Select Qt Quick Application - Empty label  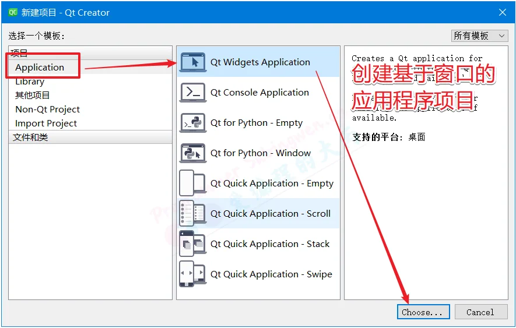click(x=272, y=184)
